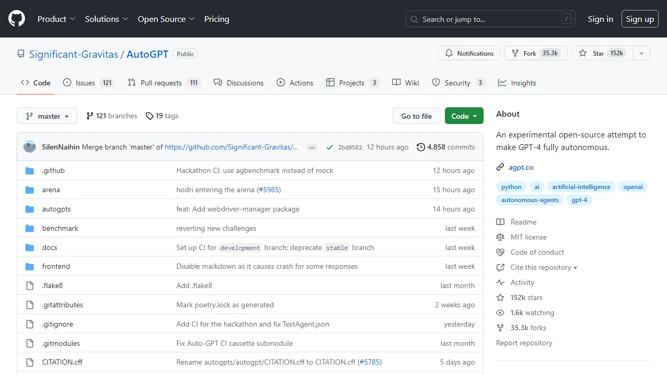The height and width of the screenshot is (375, 667).
Task: Select the Code tab
Action: tap(35, 83)
